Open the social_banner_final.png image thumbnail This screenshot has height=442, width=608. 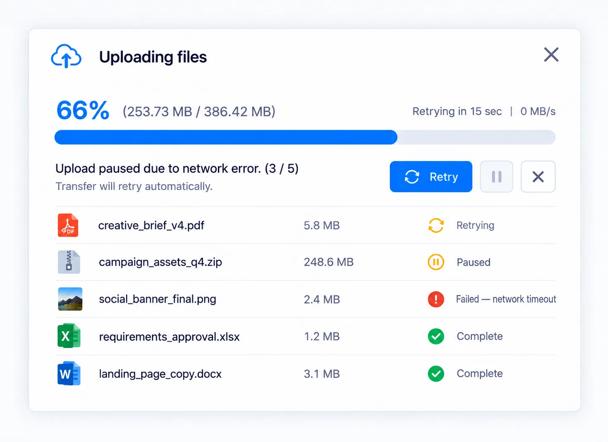pyautogui.click(x=70, y=299)
